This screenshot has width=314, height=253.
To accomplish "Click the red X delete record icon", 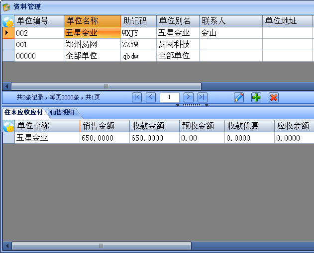I will click(x=274, y=97).
